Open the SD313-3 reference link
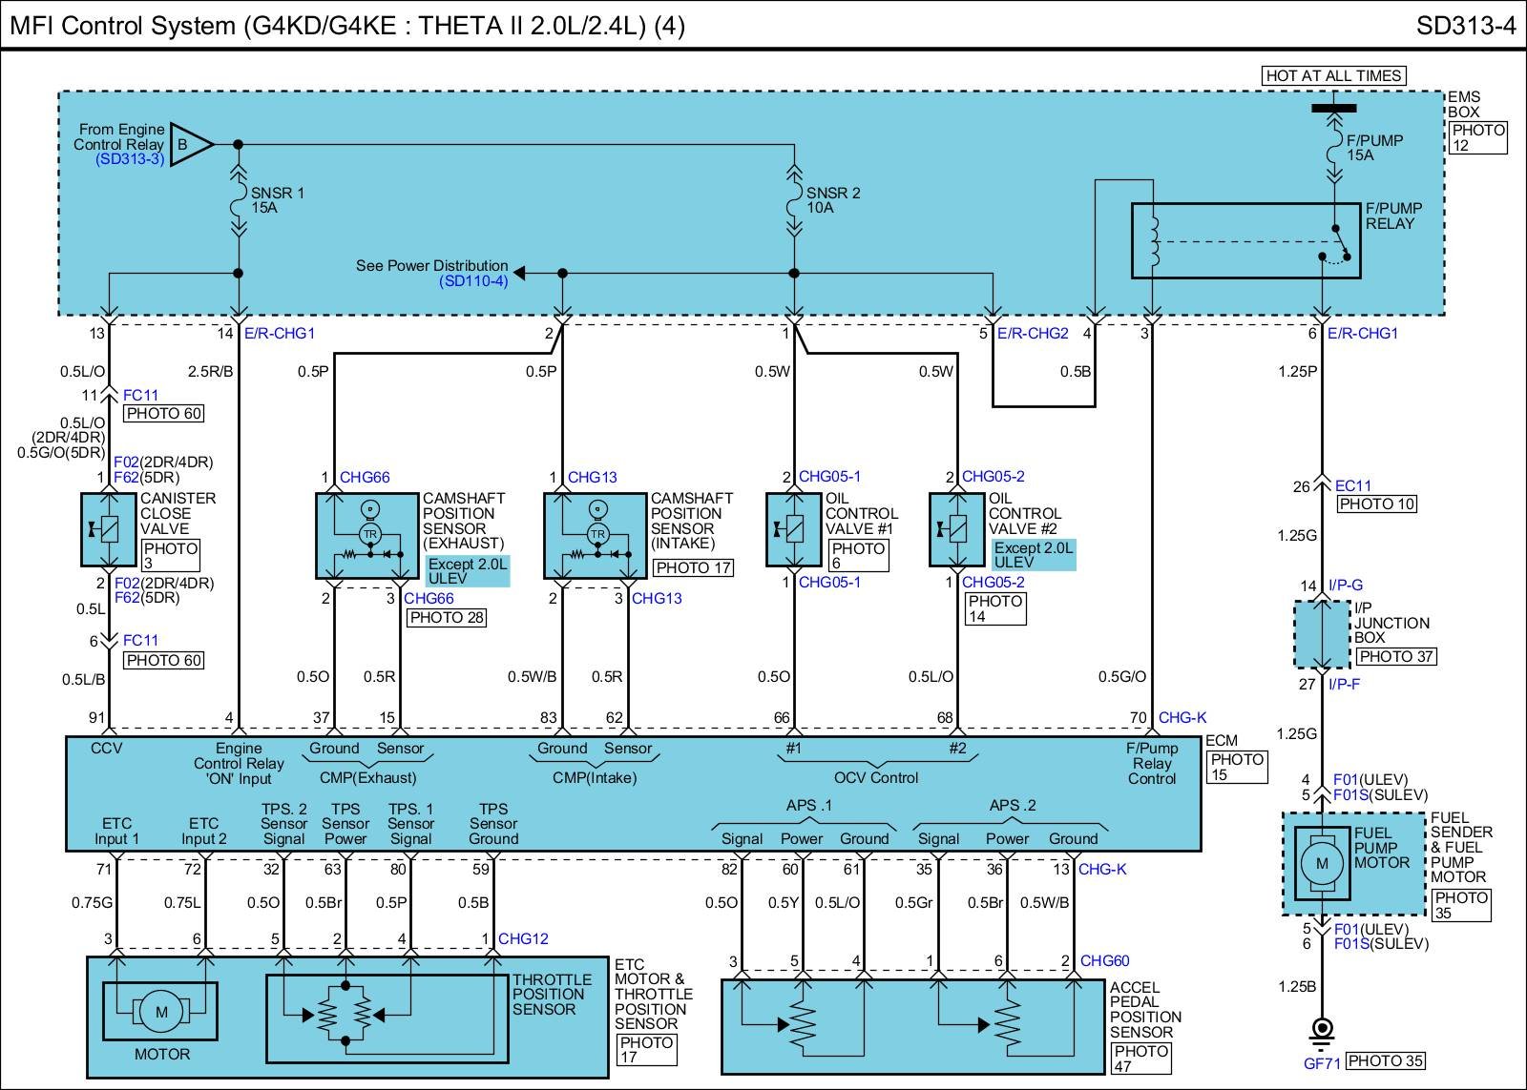Screen dimensions: 1527x1090 pos(130,160)
